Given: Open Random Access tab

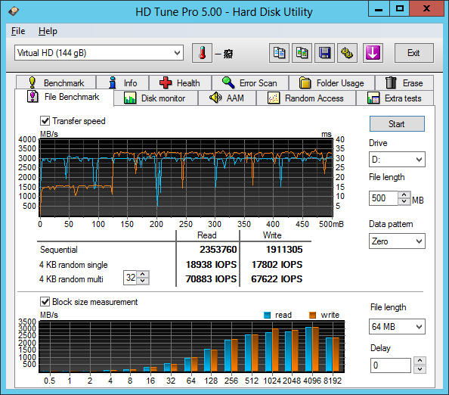Looking at the screenshot, I should pos(306,98).
